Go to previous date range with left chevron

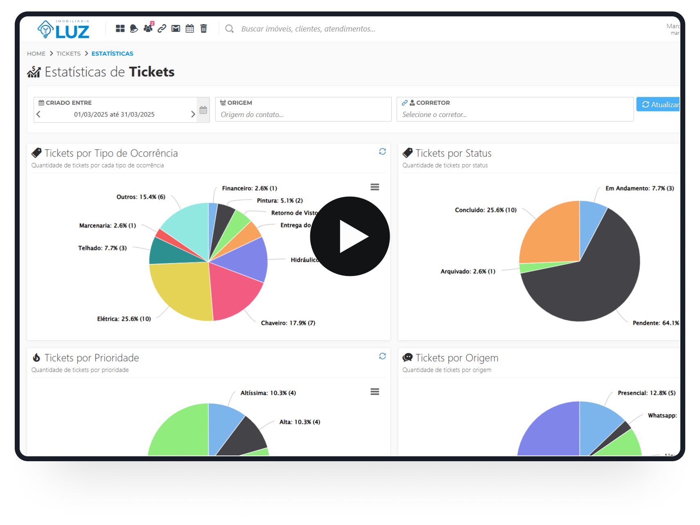coord(38,114)
